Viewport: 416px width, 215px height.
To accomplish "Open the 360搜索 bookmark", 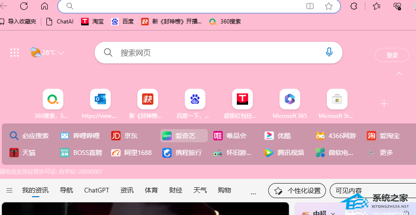I will point(225,22).
